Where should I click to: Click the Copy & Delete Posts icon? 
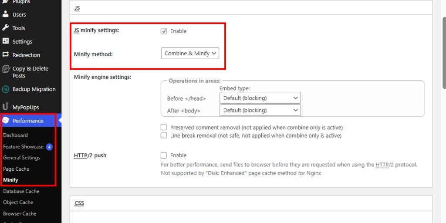[x=6, y=69]
